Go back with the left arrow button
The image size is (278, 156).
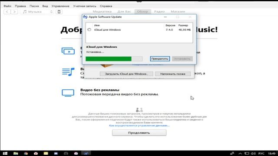[7, 12]
